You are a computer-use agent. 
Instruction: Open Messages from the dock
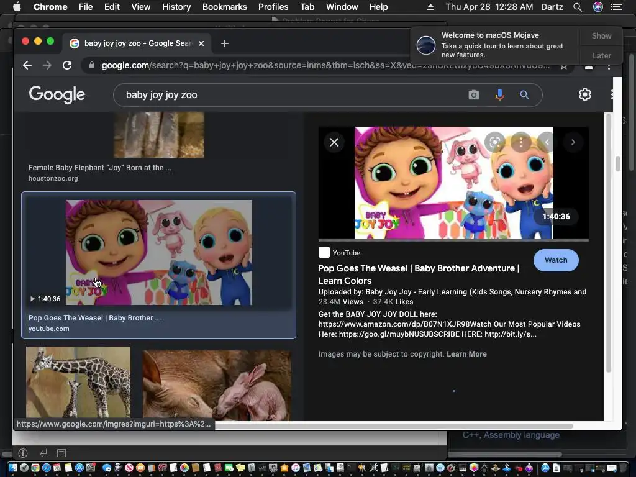point(107,468)
